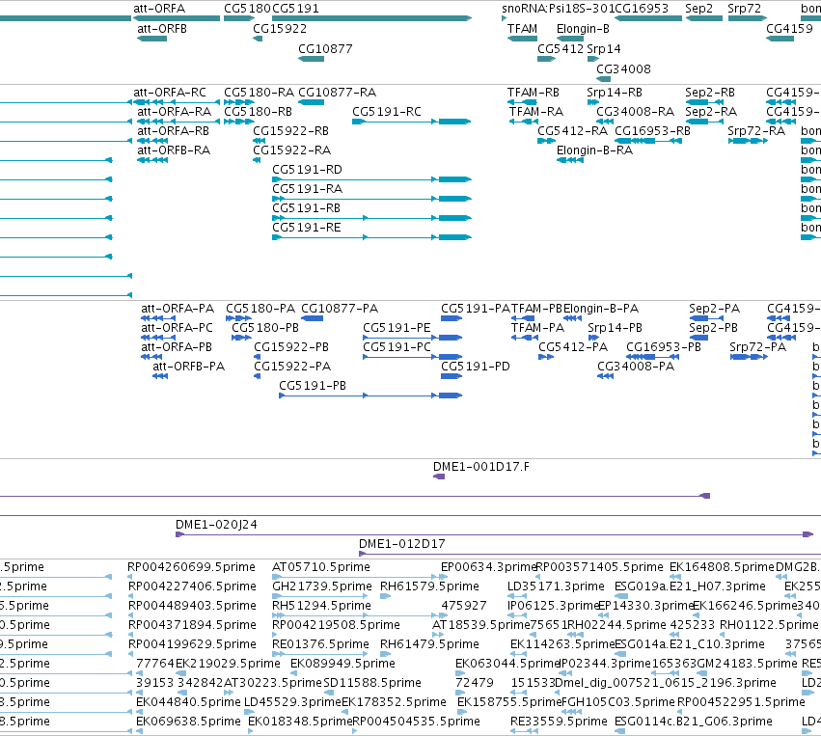
Task: Select the CG5191-RC transcript label
Action: [387, 112]
